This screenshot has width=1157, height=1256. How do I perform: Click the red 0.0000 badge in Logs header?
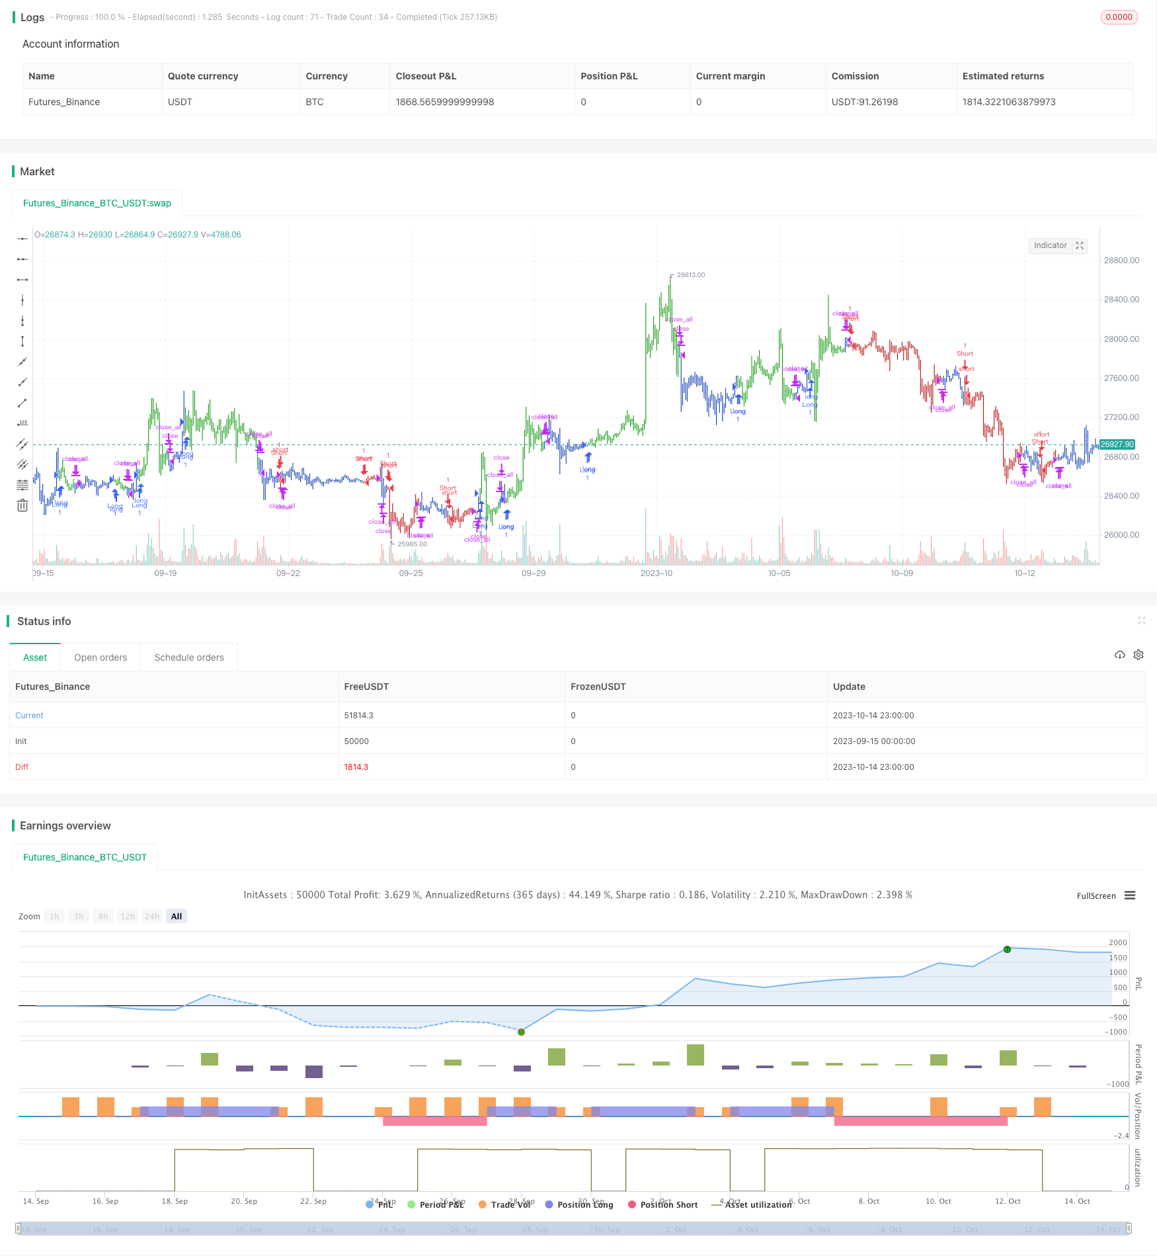click(x=1119, y=17)
